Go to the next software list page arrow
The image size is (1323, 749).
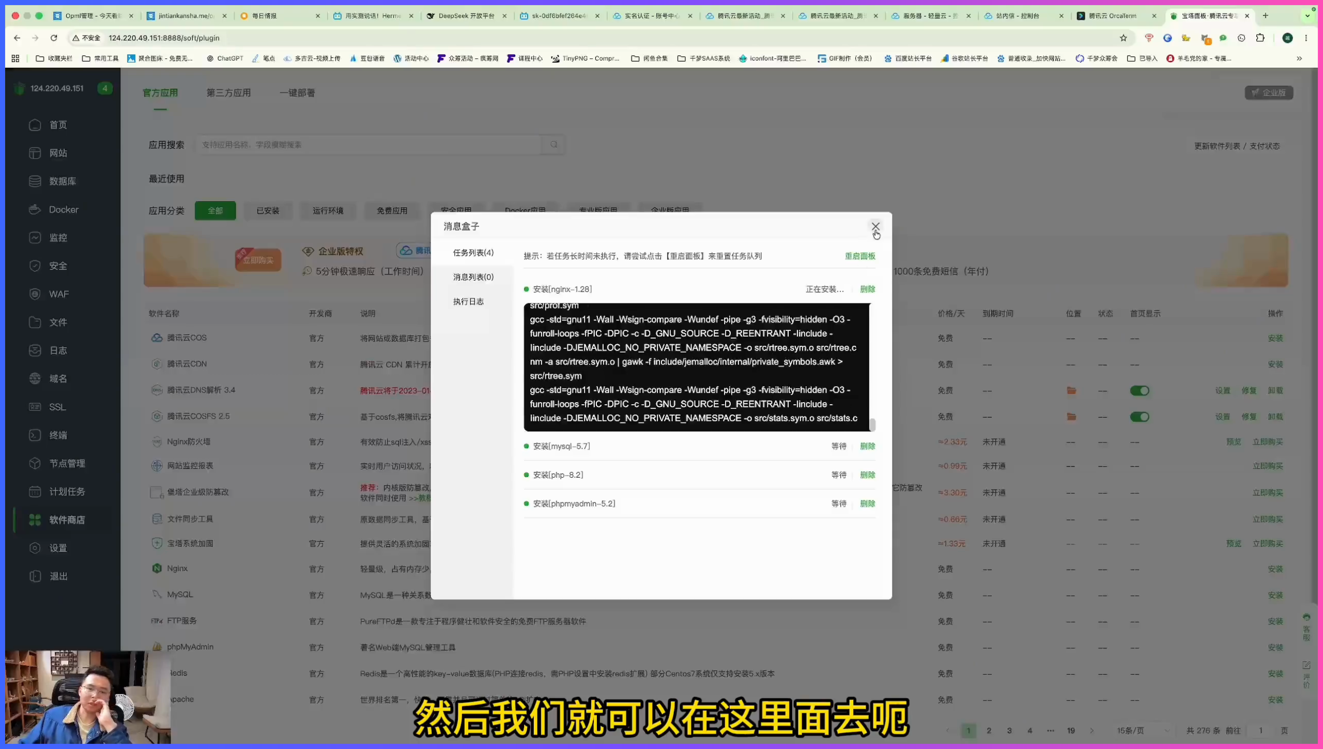(1091, 730)
